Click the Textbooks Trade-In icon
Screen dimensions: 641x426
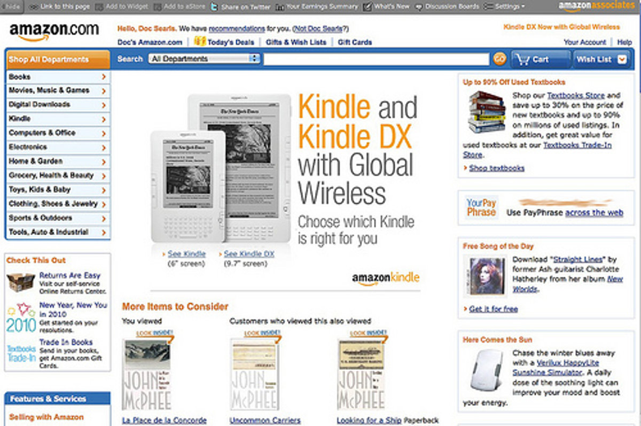click(x=21, y=353)
